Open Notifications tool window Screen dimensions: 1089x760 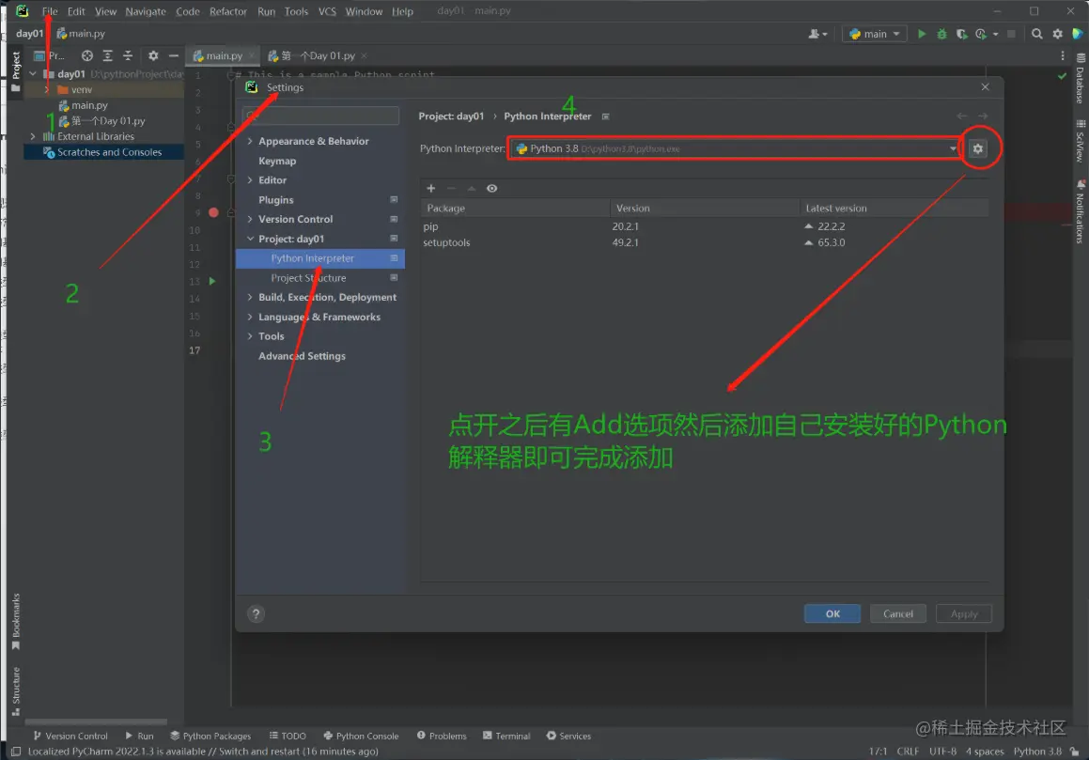tap(1080, 212)
